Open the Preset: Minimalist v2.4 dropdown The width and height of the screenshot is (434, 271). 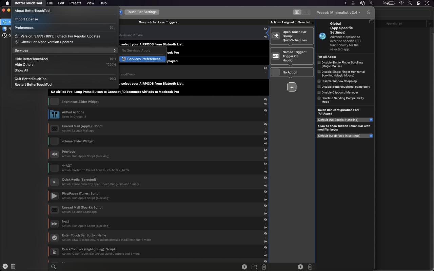[x=338, y=13]
